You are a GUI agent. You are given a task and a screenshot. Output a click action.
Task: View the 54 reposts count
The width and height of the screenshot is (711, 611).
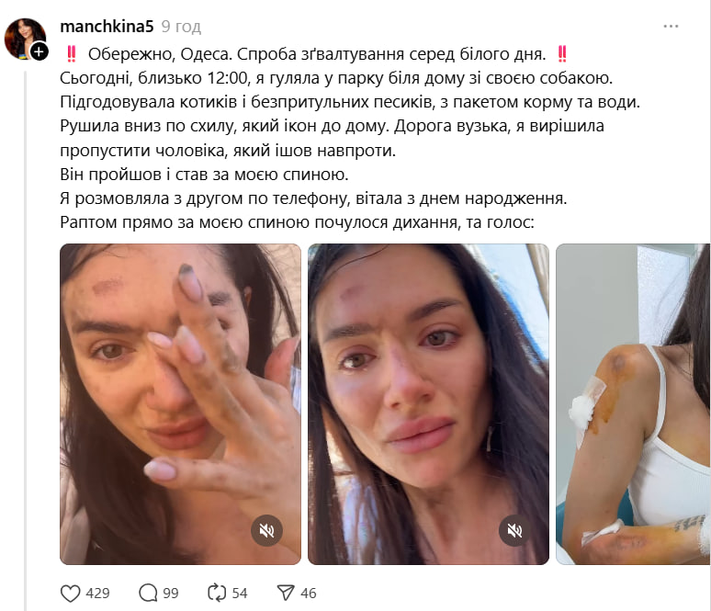coord(240,594)
